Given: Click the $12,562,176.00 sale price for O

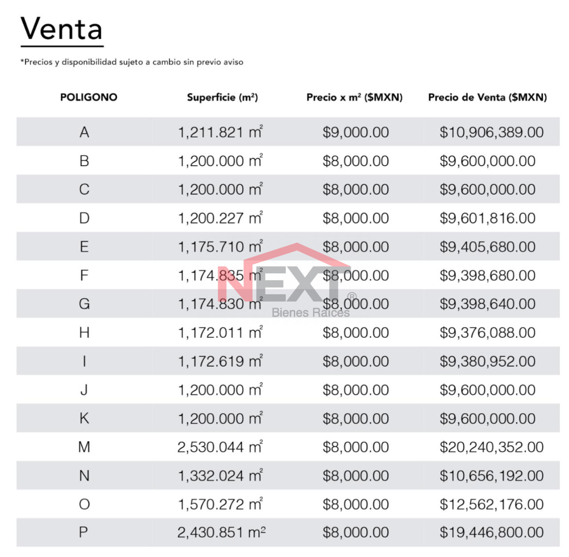Looking at the screenshot, I should 491,505.
